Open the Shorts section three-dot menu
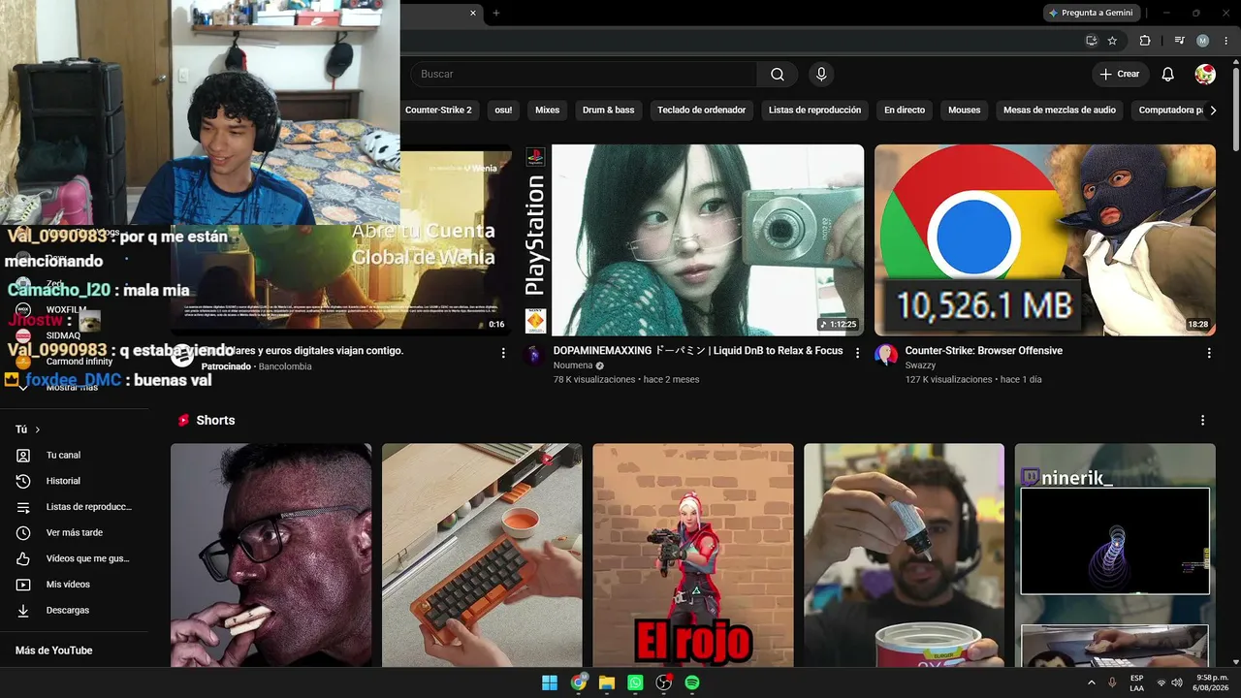 [x=1202, y=420]
